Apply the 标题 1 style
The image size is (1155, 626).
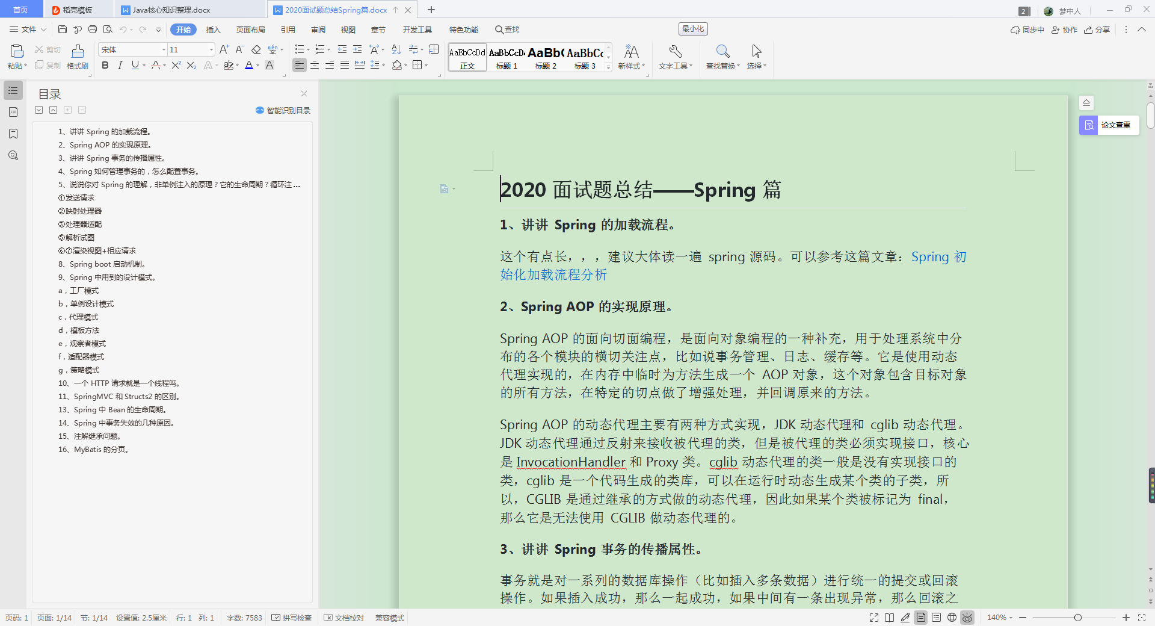507,58
